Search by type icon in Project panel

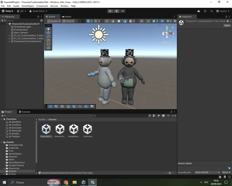pyautogui.click(x=154, y=116)
